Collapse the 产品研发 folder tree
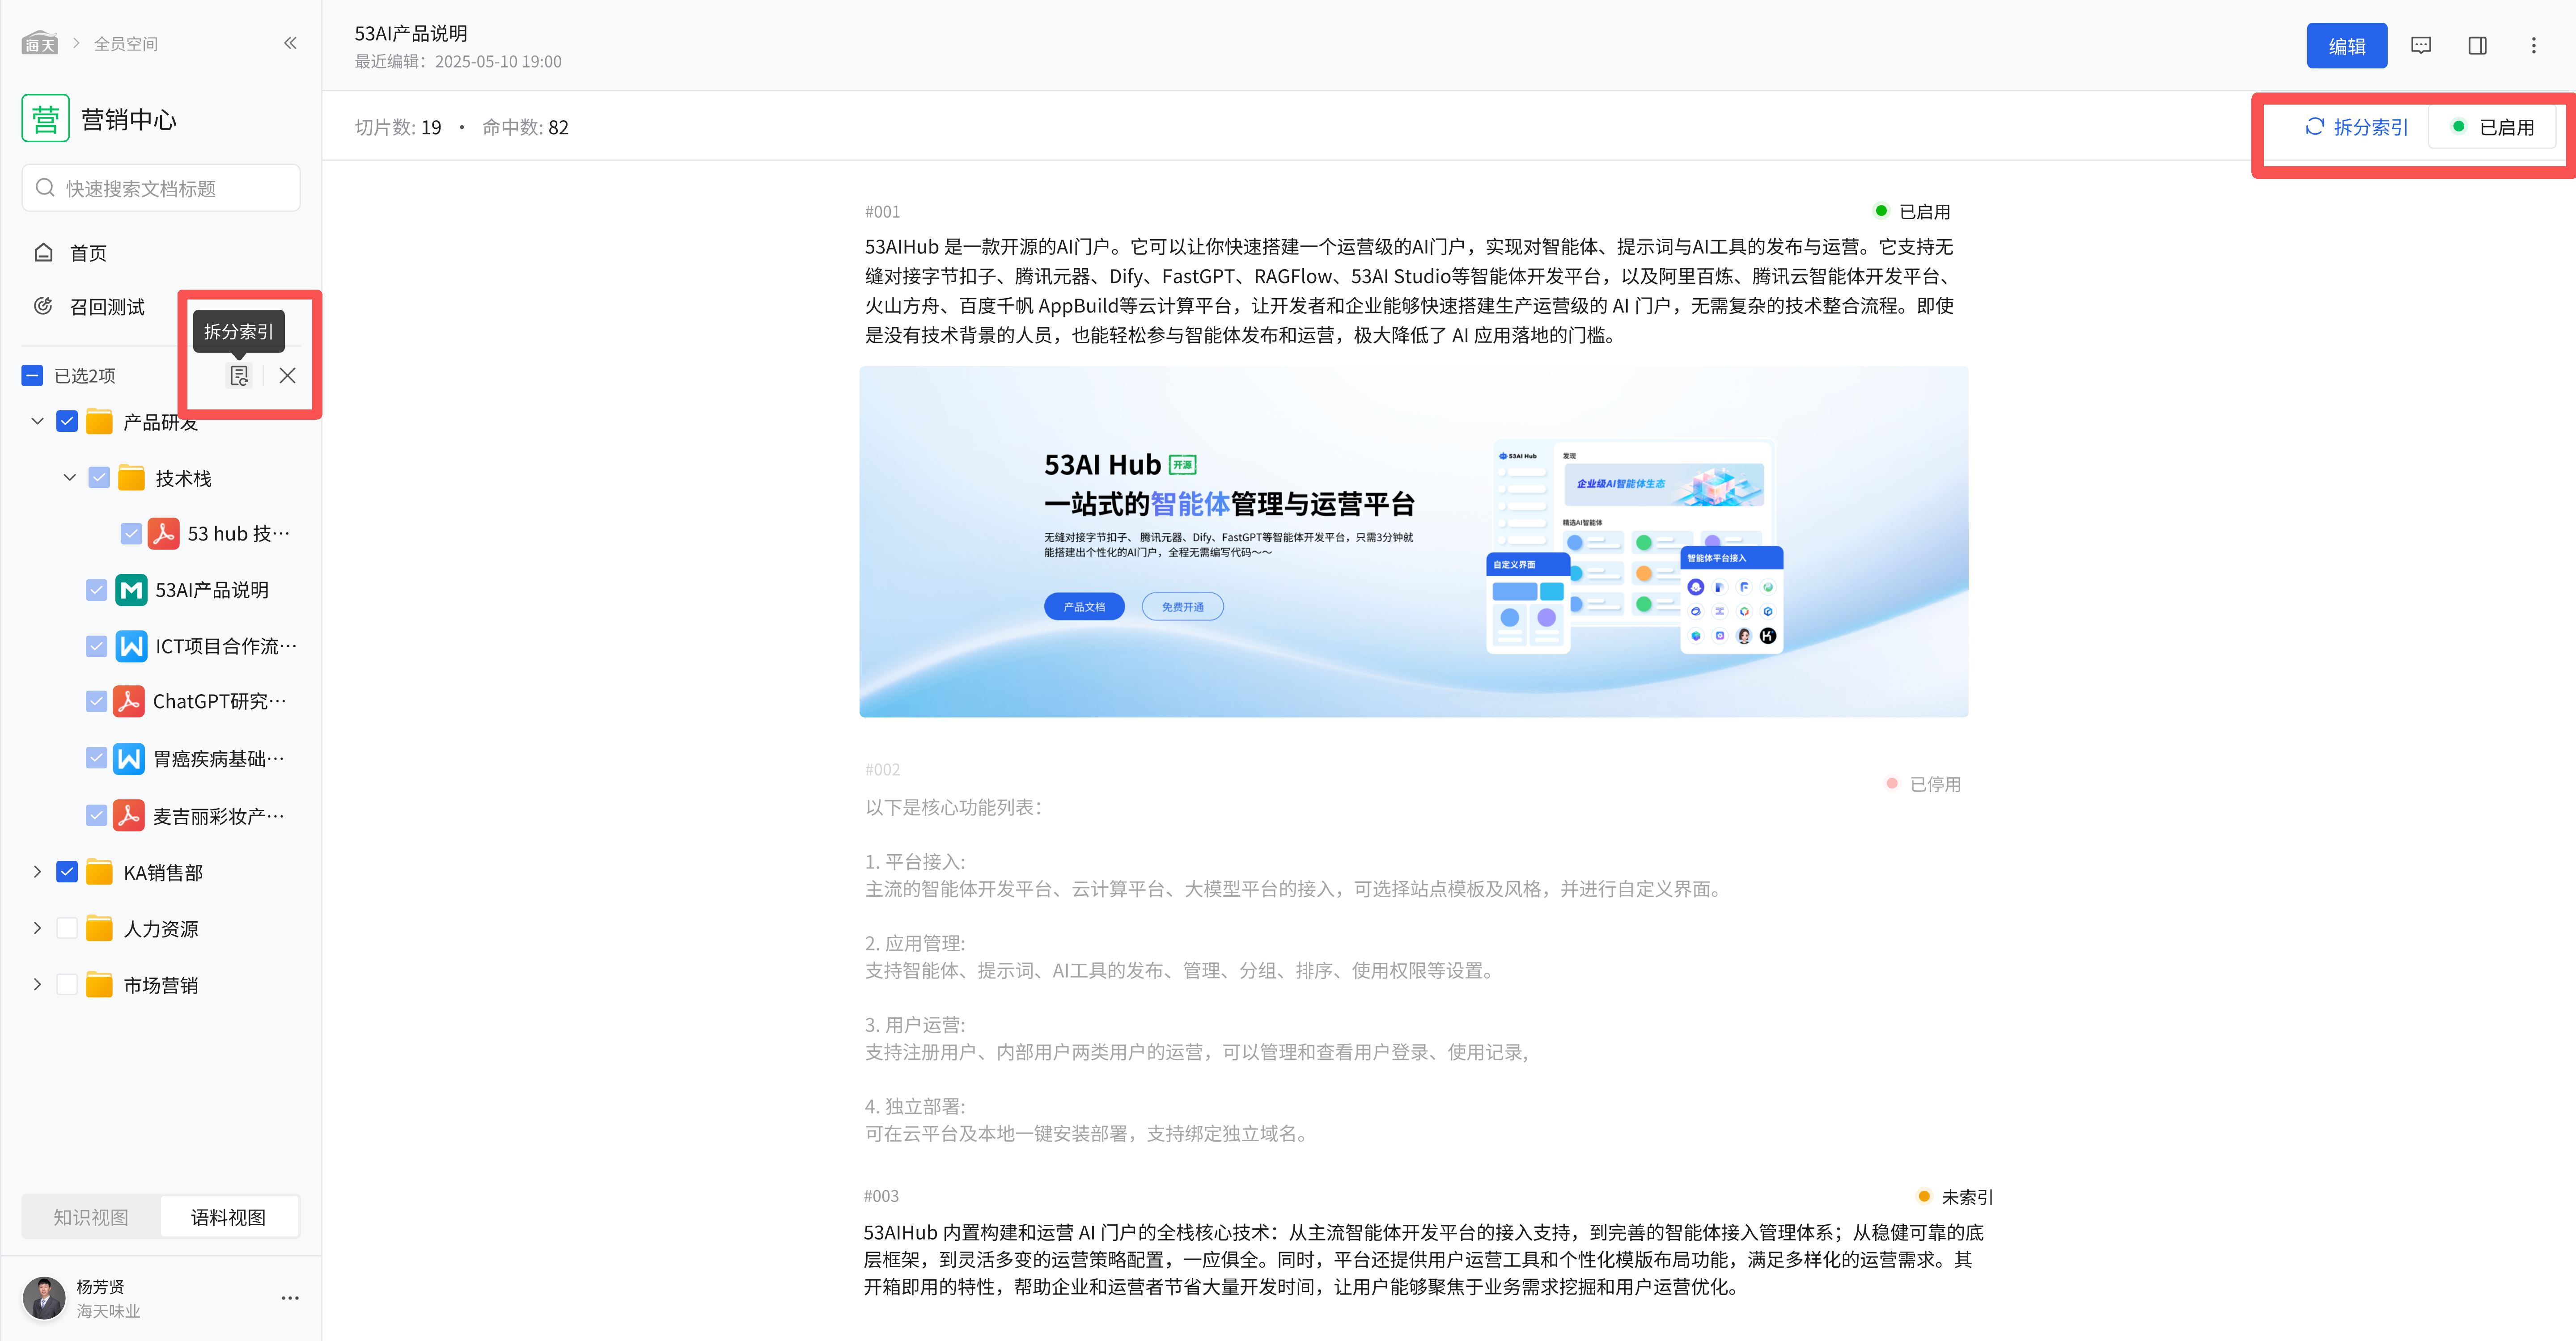The image size is (2576, 1341). (x=37, y=422)
